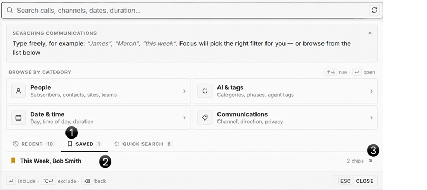
Task: Open the People category
Action: [x=98, y=91]
